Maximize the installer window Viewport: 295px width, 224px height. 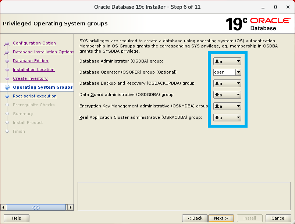pos(276,7)
